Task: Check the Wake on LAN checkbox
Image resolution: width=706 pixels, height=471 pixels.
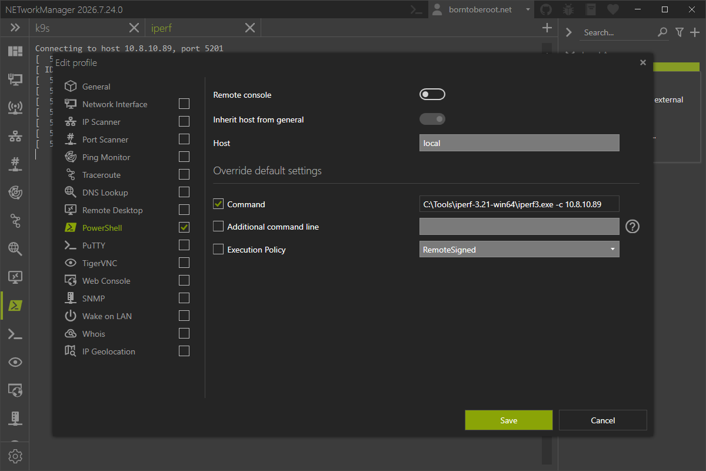Action: point(184,316)
